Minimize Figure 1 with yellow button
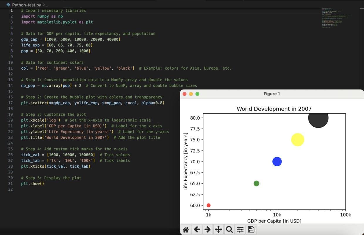The width and height of the screenshot is (364, 235). (x=191, y=94)
